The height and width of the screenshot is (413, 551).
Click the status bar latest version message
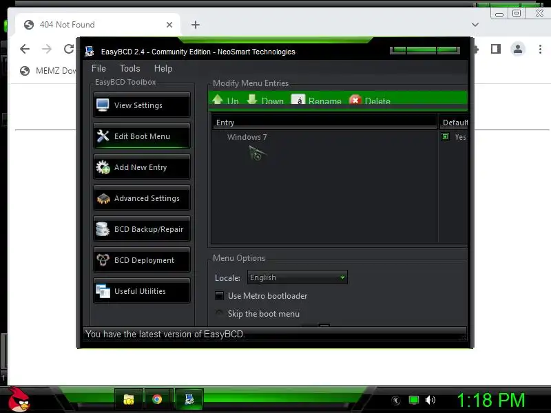coord(165,334)
